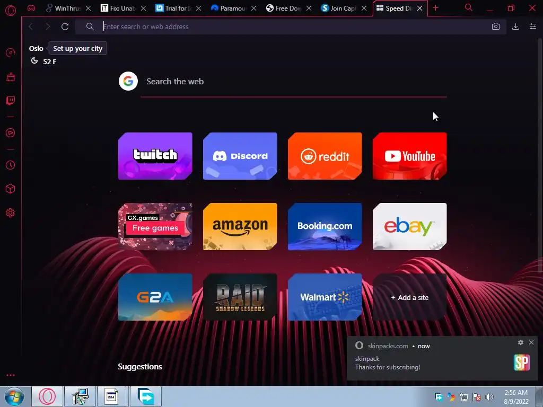The height and width of the screenshot is (407, 543).
Task: Click the taskbar clock showing 2:56 AM
Action: (516, 397)
